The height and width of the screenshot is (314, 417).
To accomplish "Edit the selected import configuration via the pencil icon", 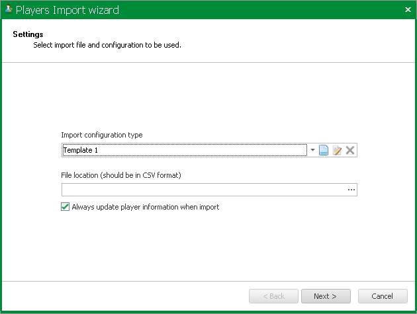I will [x=337, y=150].
